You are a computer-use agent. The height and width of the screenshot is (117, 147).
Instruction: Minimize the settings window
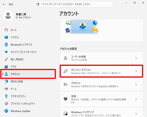126,3
